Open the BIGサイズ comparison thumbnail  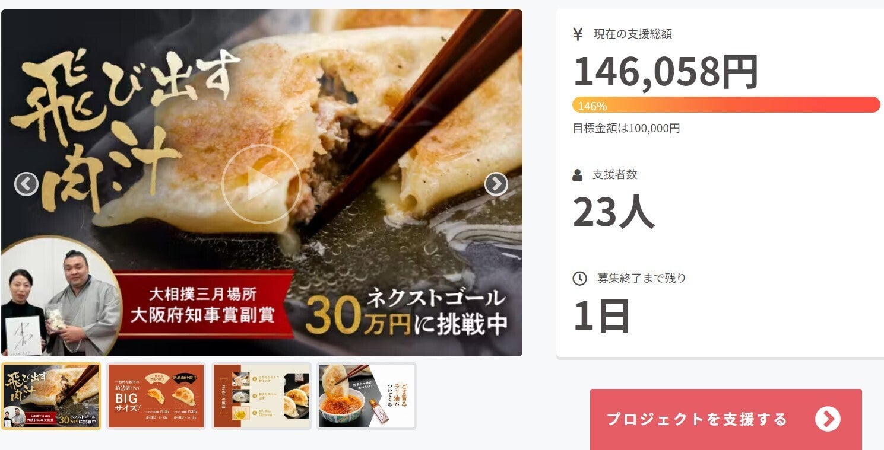(x=156, y=396)
